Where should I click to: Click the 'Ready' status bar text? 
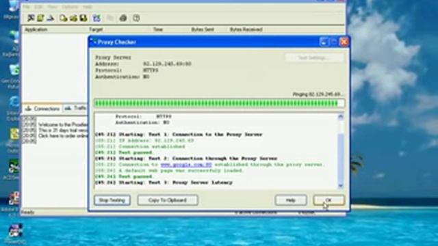coord(27,213)
